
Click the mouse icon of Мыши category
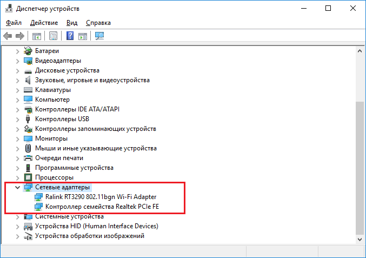28,148
